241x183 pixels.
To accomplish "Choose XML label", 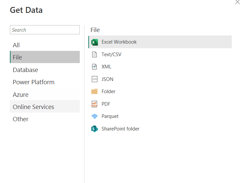I will tap(106, 67).
